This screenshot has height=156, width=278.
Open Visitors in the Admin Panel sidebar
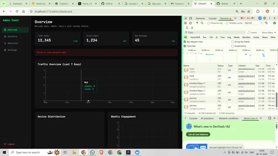click(15, 36)
